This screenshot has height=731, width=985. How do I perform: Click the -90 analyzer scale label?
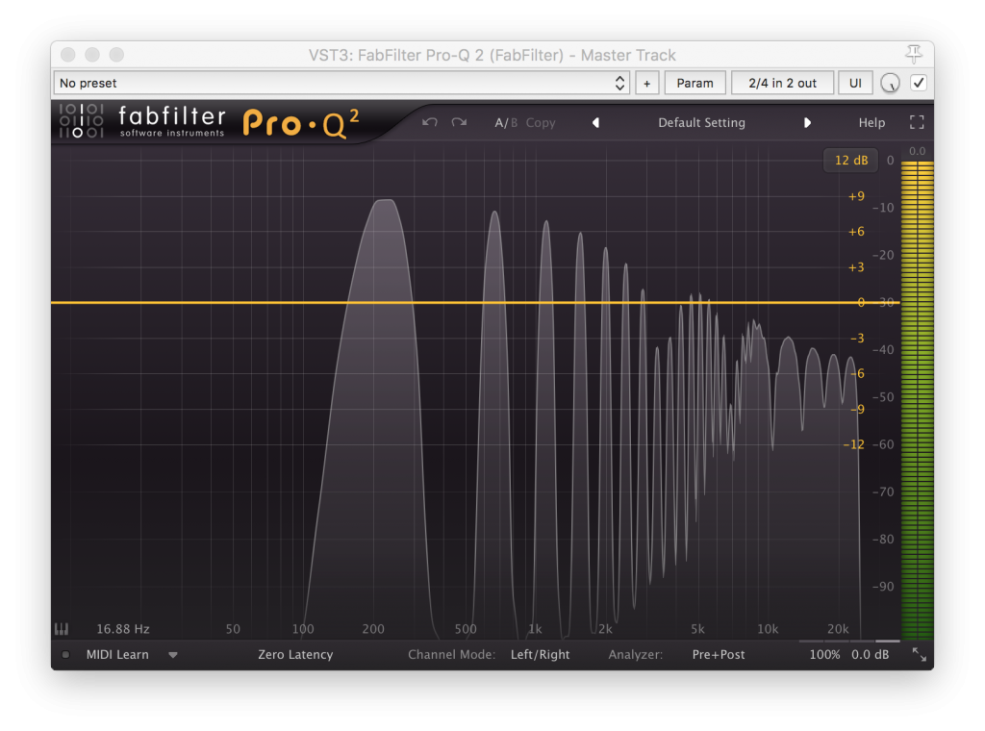pyautogui.click(x=883, y=587)
